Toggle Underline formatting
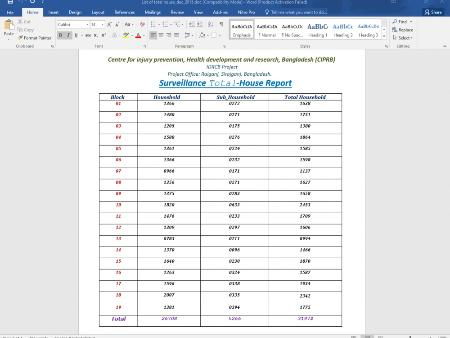Viewport: 450px width, 338px height. coord(76,35)
